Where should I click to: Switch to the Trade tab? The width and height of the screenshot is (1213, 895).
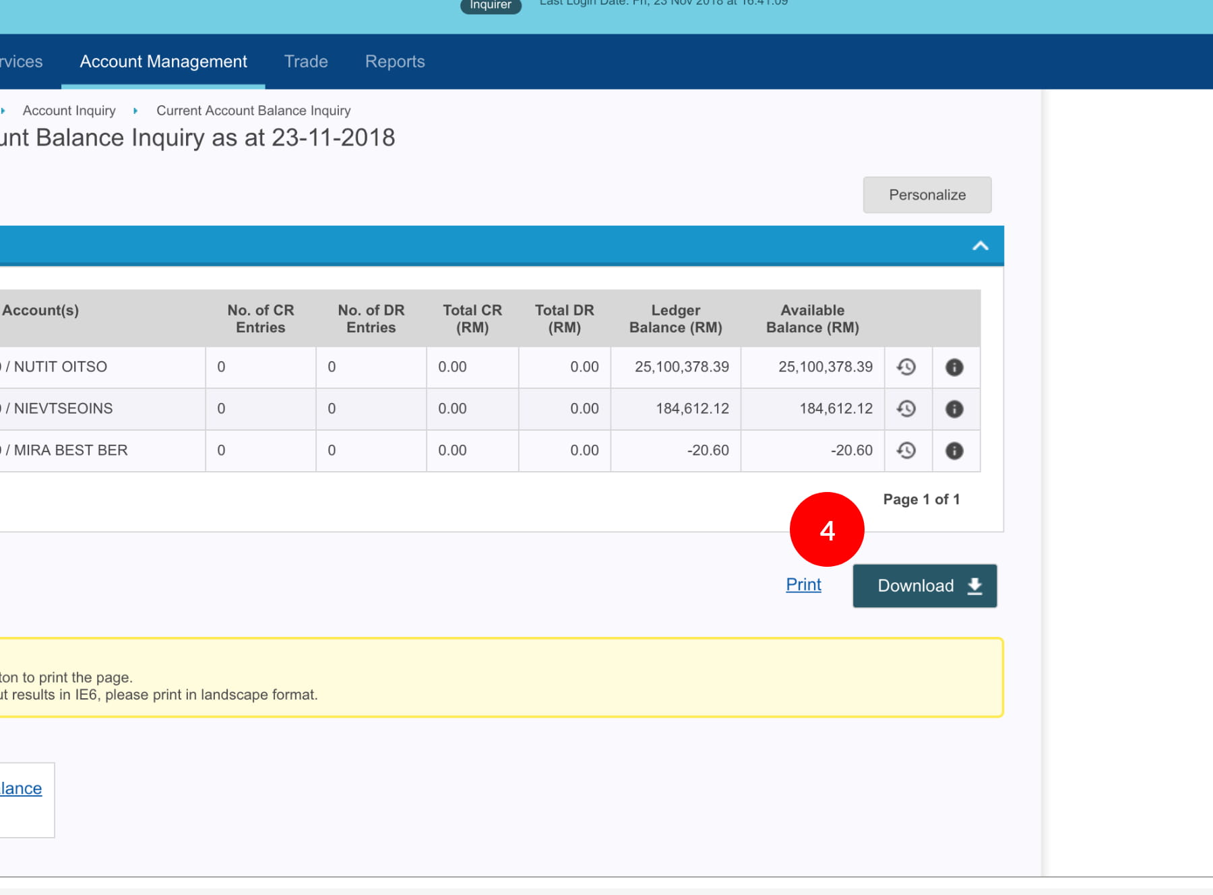pos(306,61)
